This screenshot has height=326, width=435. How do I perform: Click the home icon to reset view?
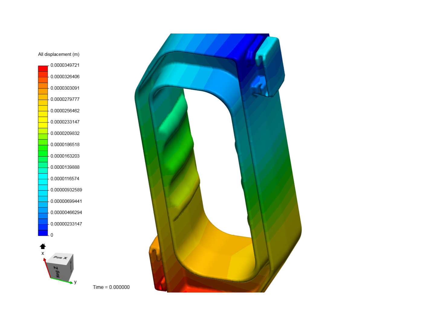(x=43, y=246)
